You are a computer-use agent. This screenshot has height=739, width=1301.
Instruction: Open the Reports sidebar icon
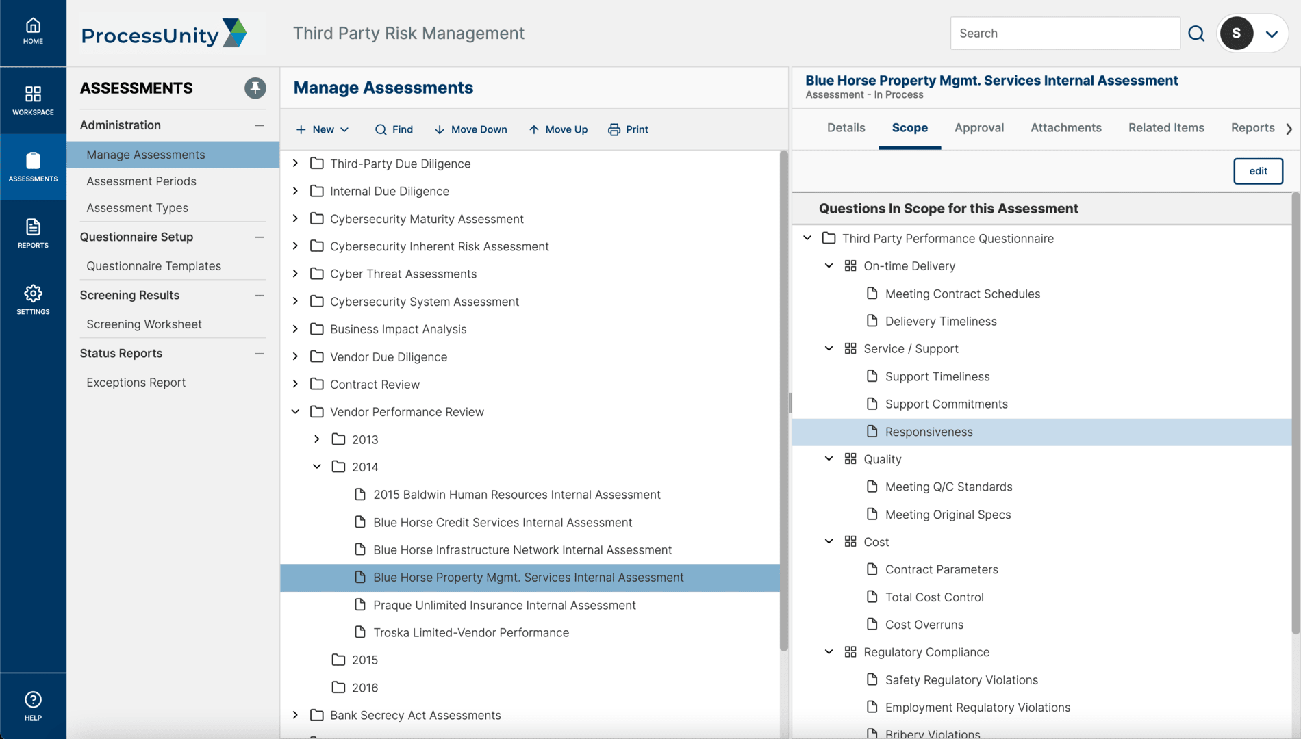33,228
